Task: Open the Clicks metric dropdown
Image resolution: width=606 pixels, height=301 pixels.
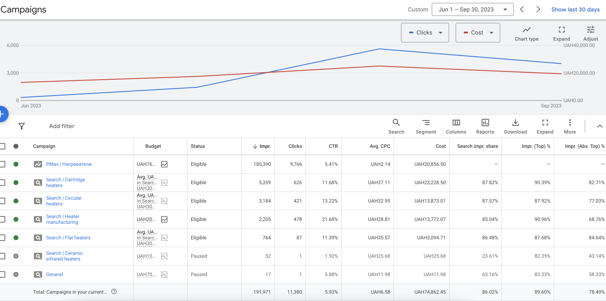Action: 425,33
